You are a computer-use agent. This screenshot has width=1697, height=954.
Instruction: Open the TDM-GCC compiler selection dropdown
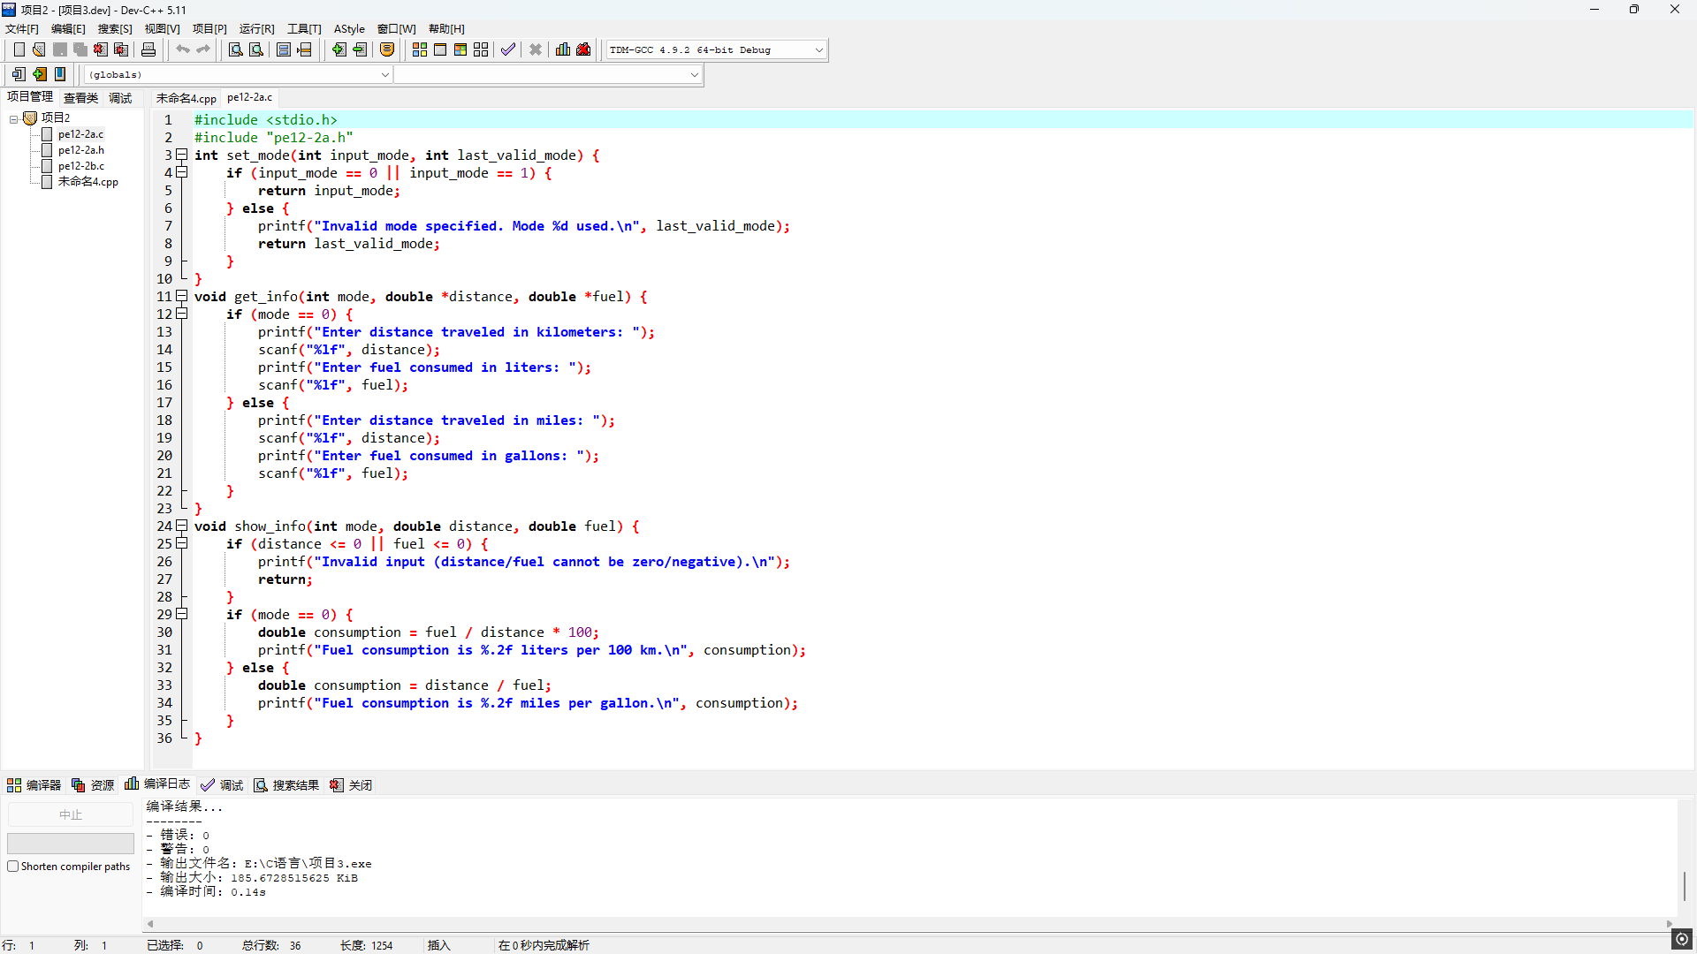point(818,50)
